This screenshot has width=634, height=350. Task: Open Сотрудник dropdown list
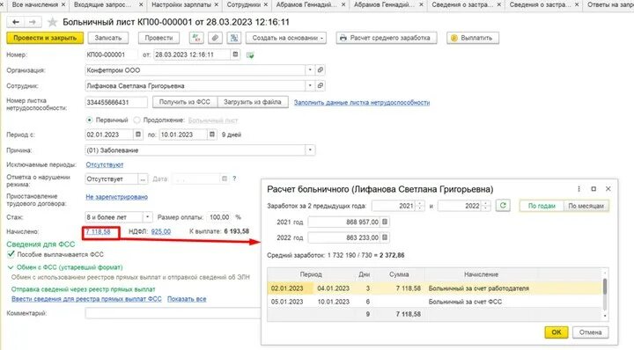coord(310,85)
